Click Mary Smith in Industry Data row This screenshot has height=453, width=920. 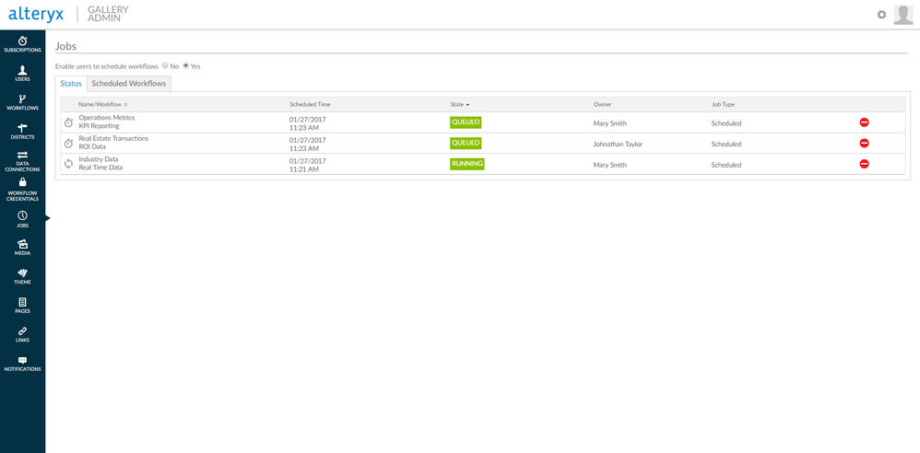(x=609, y=165)
